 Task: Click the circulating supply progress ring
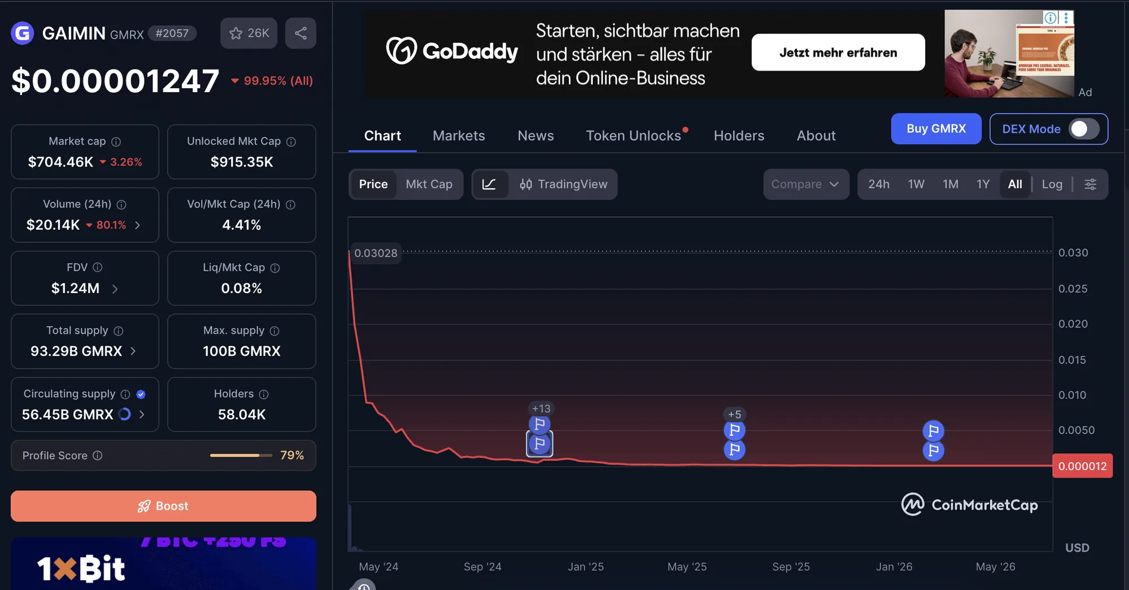click(125, 414)
